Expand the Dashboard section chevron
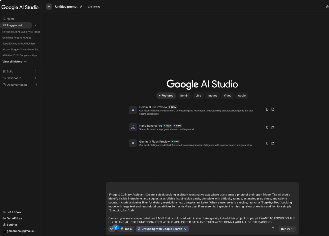 (x=36, y=78)
